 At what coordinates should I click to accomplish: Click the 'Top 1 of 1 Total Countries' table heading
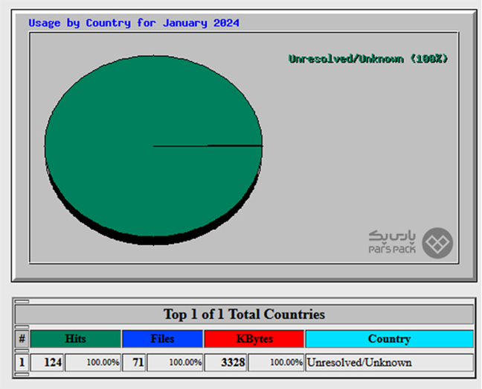point(244,314)
